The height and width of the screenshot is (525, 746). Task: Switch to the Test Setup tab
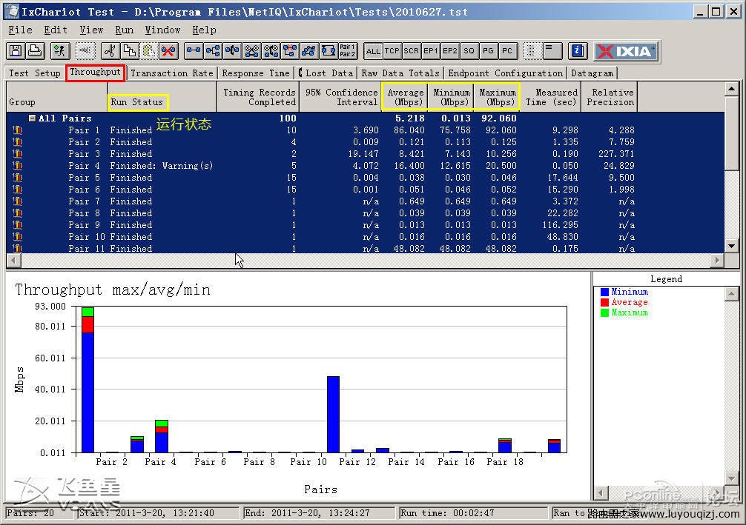coord(35,73)
